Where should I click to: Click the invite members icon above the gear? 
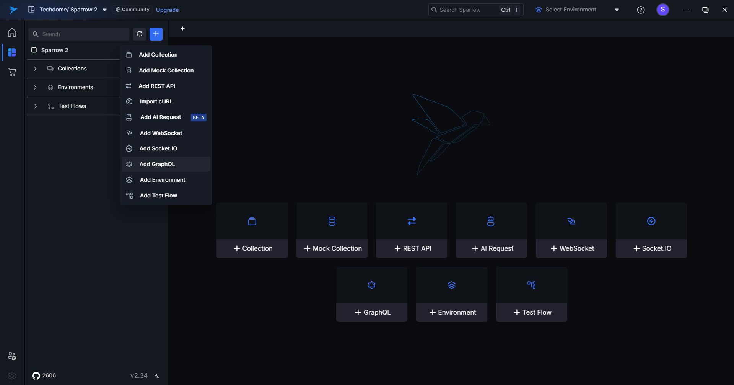(12, 356)
